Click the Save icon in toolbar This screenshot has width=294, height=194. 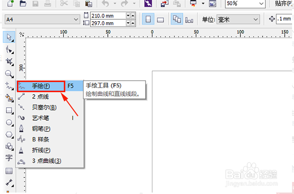35,3
